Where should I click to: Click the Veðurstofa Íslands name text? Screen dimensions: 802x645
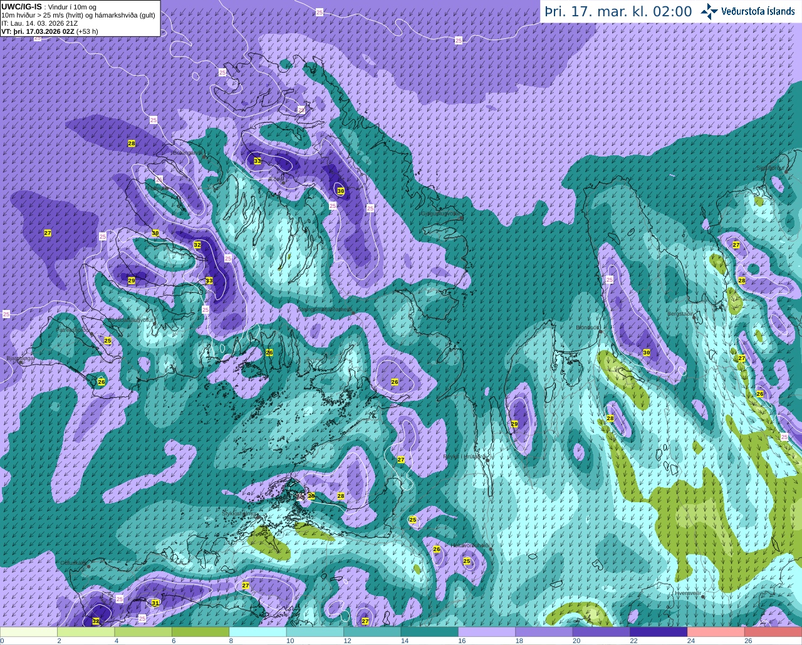click(758, 11)
